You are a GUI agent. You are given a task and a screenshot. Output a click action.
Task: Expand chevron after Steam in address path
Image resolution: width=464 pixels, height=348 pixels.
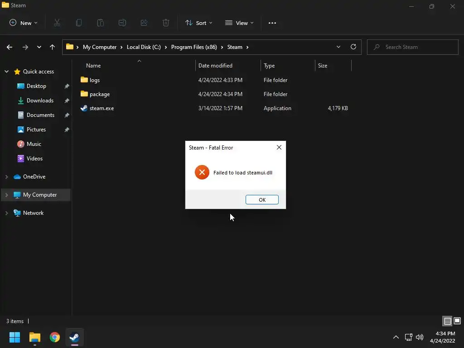(247, 47)
